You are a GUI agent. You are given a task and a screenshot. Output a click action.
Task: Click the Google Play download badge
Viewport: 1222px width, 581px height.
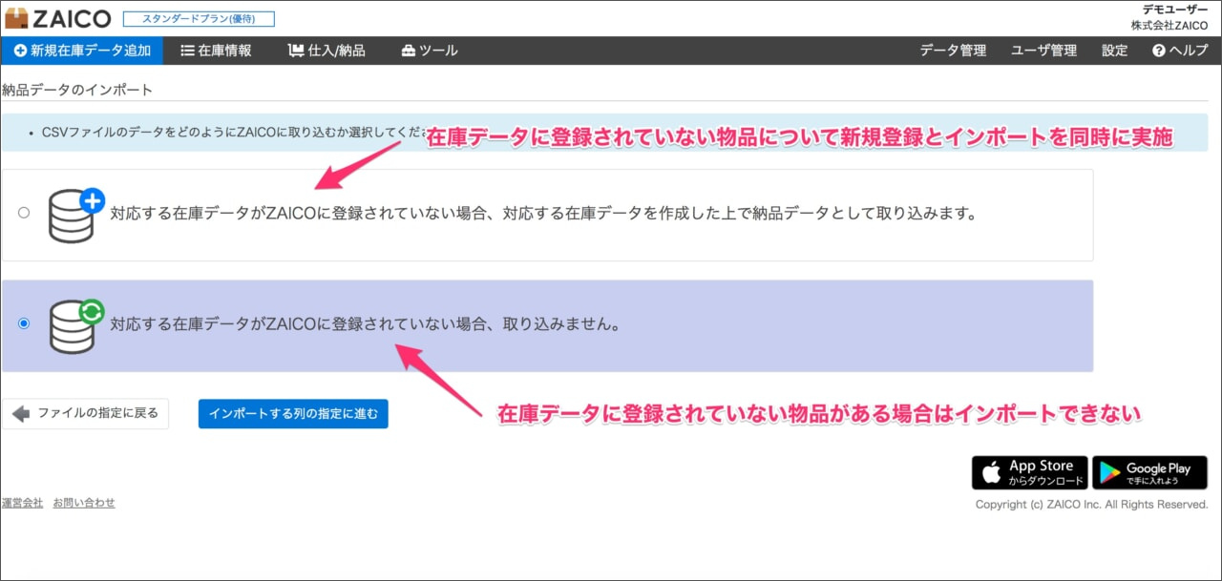[1149, 471]
